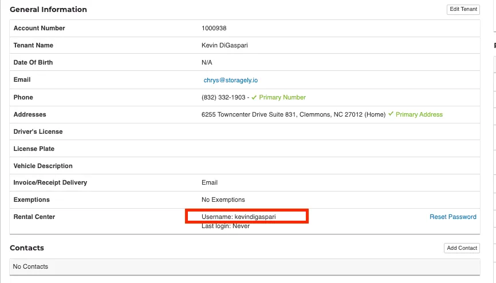Click the Date Of Birth label
The image size is (496, 283).
[33, 62]
